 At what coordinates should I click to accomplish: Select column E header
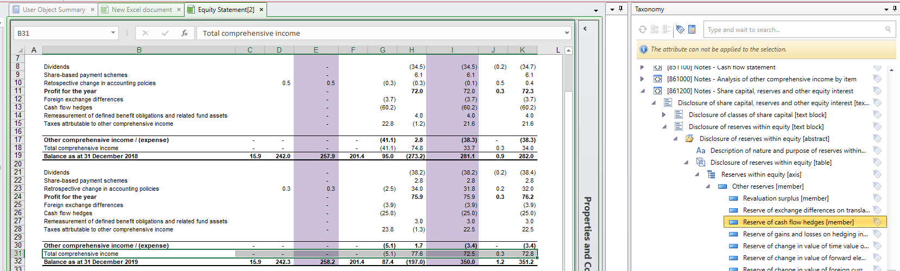pyautogui.click(x=316, y=50)
